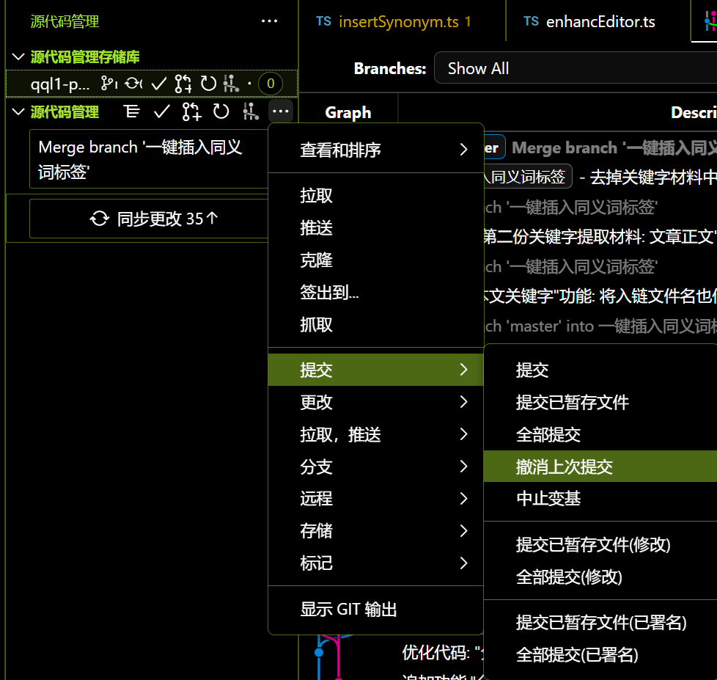Click the sync icon in the repository row
717x680 pixels.
pyautogui.click(x=133, y=84)
